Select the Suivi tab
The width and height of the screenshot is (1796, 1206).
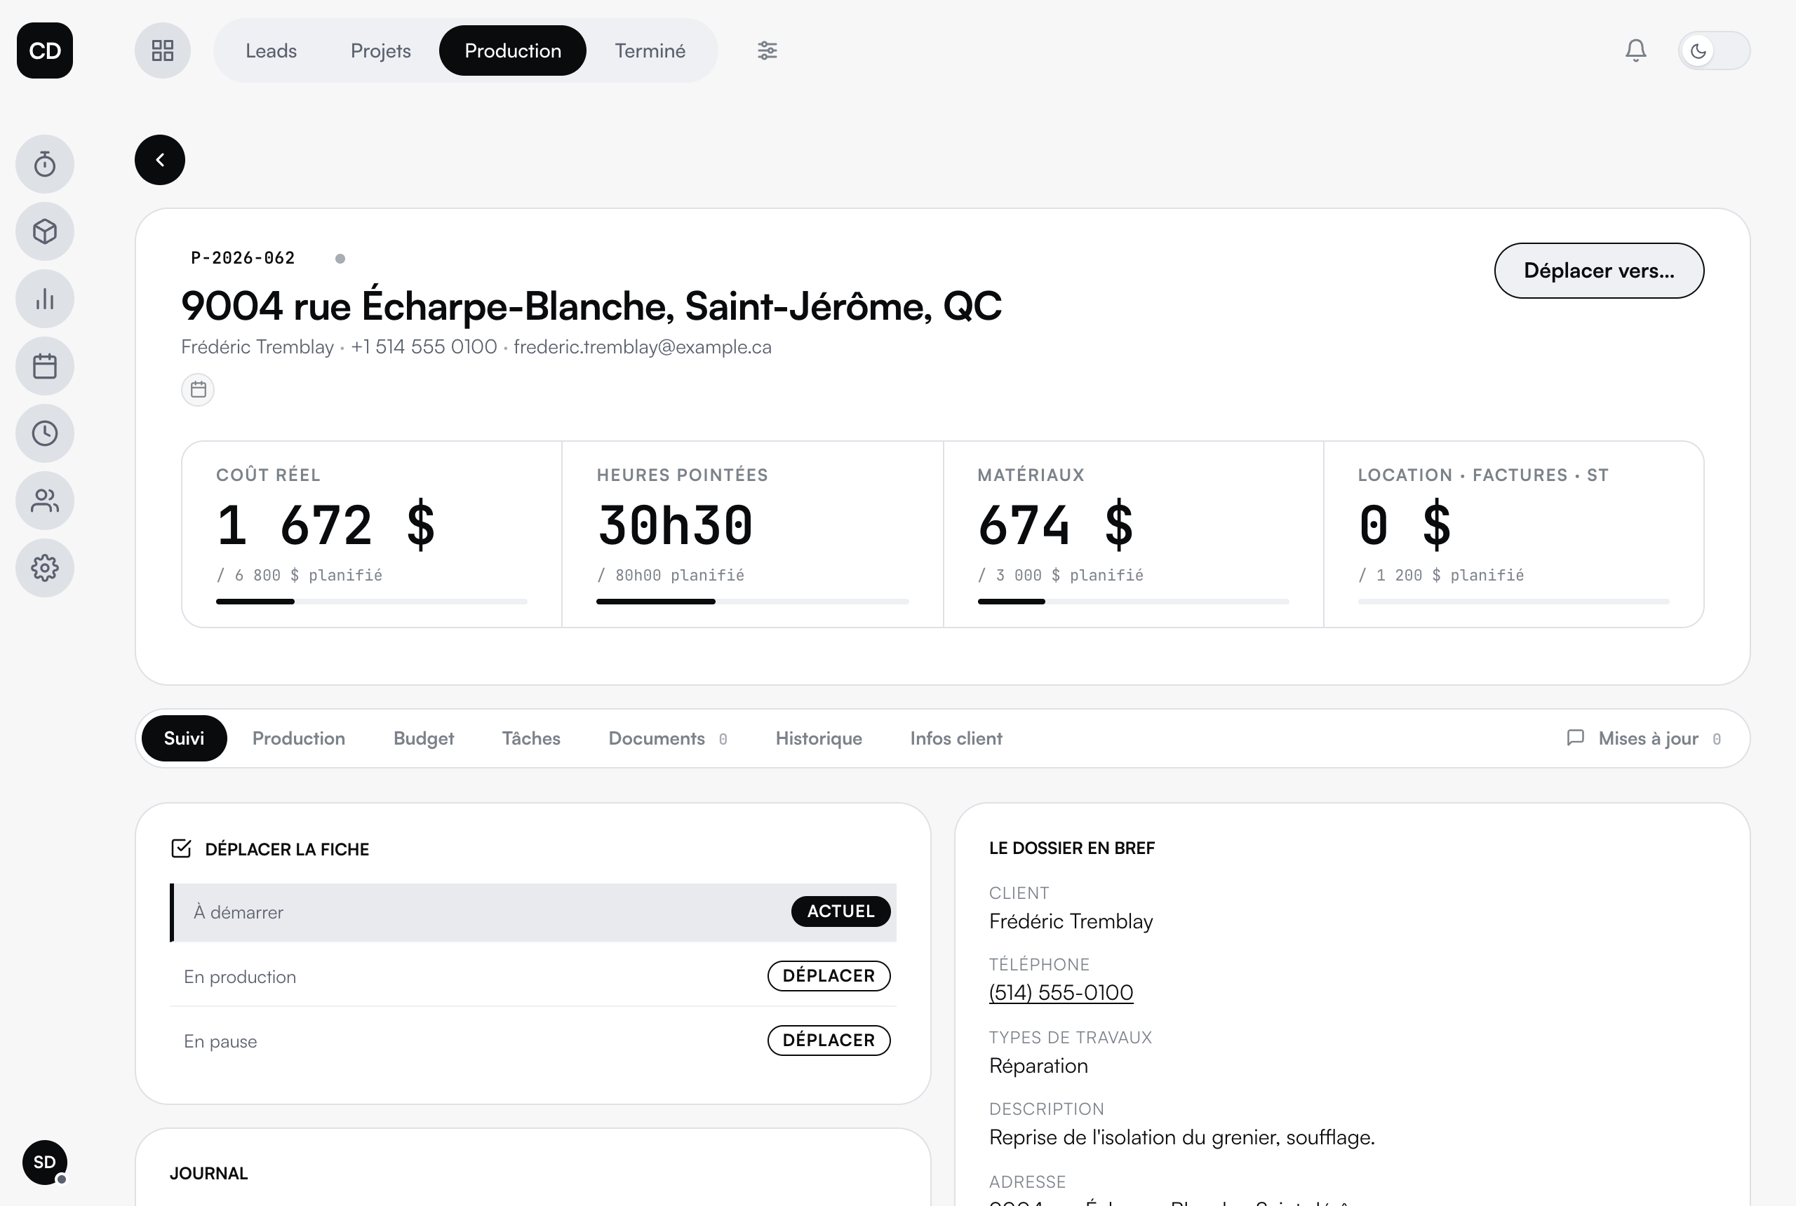184,738
